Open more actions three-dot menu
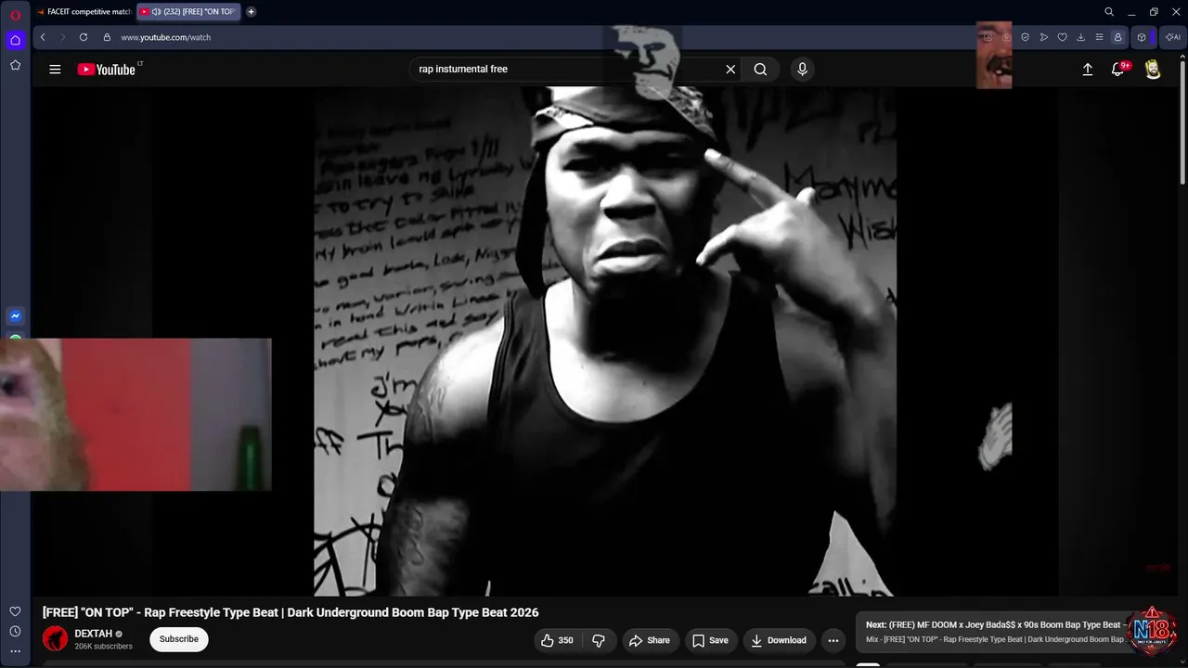This screenshot has height=668, width=1188. tap(833, 640)
